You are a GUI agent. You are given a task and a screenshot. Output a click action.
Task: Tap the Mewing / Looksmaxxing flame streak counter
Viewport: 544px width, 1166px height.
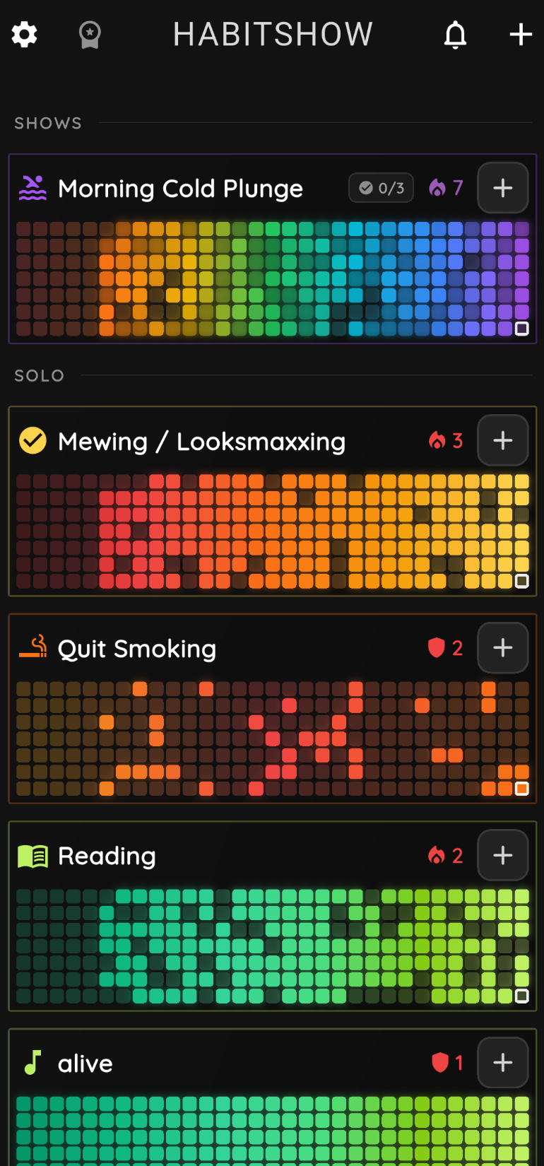[x=446, y=441]
